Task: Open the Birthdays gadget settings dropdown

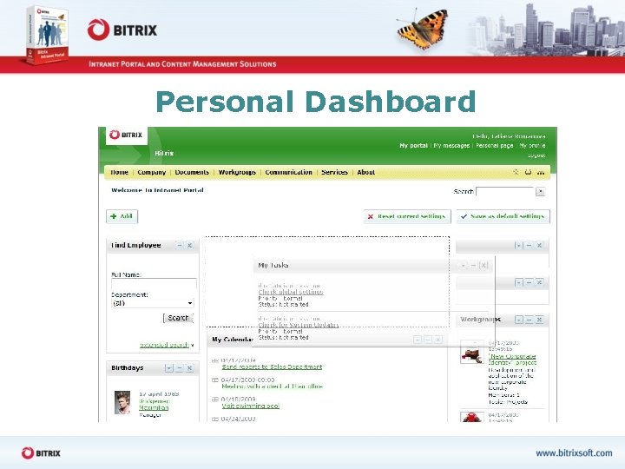Action: coord(169,368)
